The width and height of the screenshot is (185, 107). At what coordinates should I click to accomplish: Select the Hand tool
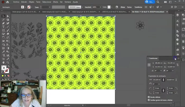coord(3,62)
